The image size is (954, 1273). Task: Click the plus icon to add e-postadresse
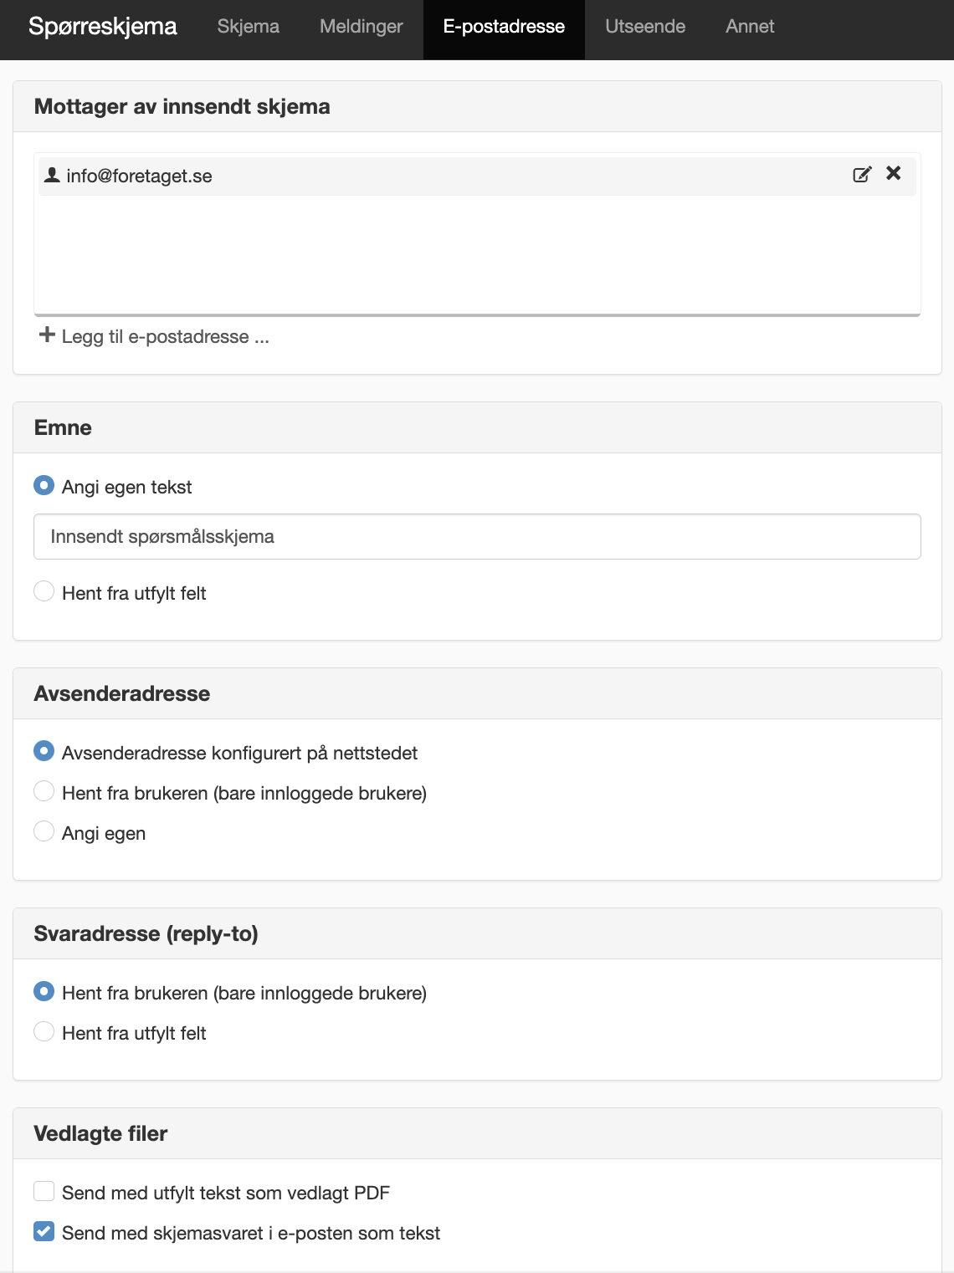(x=48, y=336)
